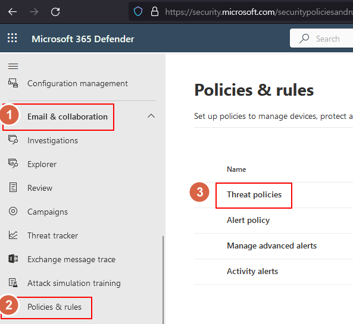Open the Activity alerts entry

point(252,271)
